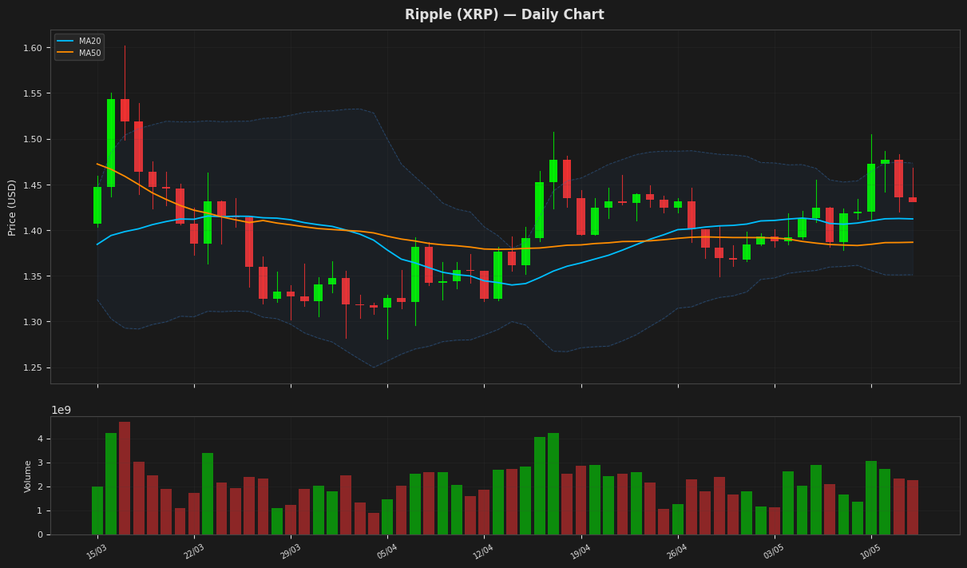Click the 19/04 date label
The width and height of the screenshot is (967, 568).
pos(581,551)
